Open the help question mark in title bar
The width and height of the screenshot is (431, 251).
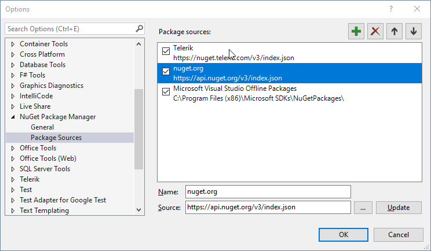pos(391,9)
